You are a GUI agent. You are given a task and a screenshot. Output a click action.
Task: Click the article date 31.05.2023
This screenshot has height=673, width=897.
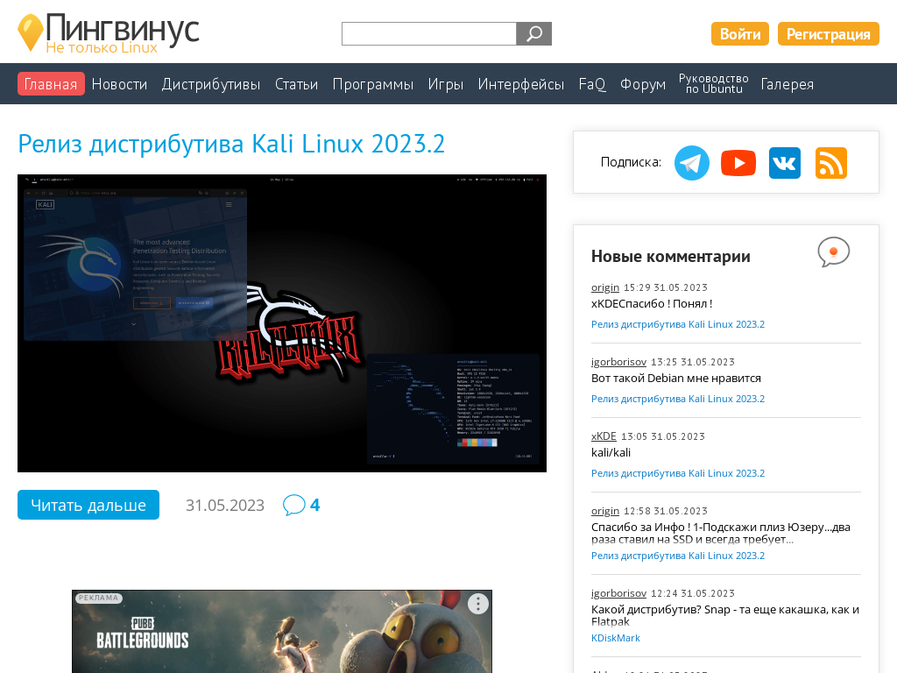[x=225, y=506]
